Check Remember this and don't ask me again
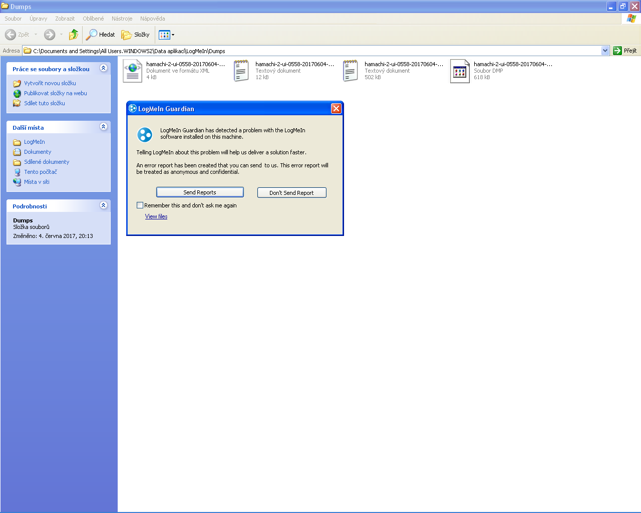This screenshot has width=641, height=513. coord(140,205)
